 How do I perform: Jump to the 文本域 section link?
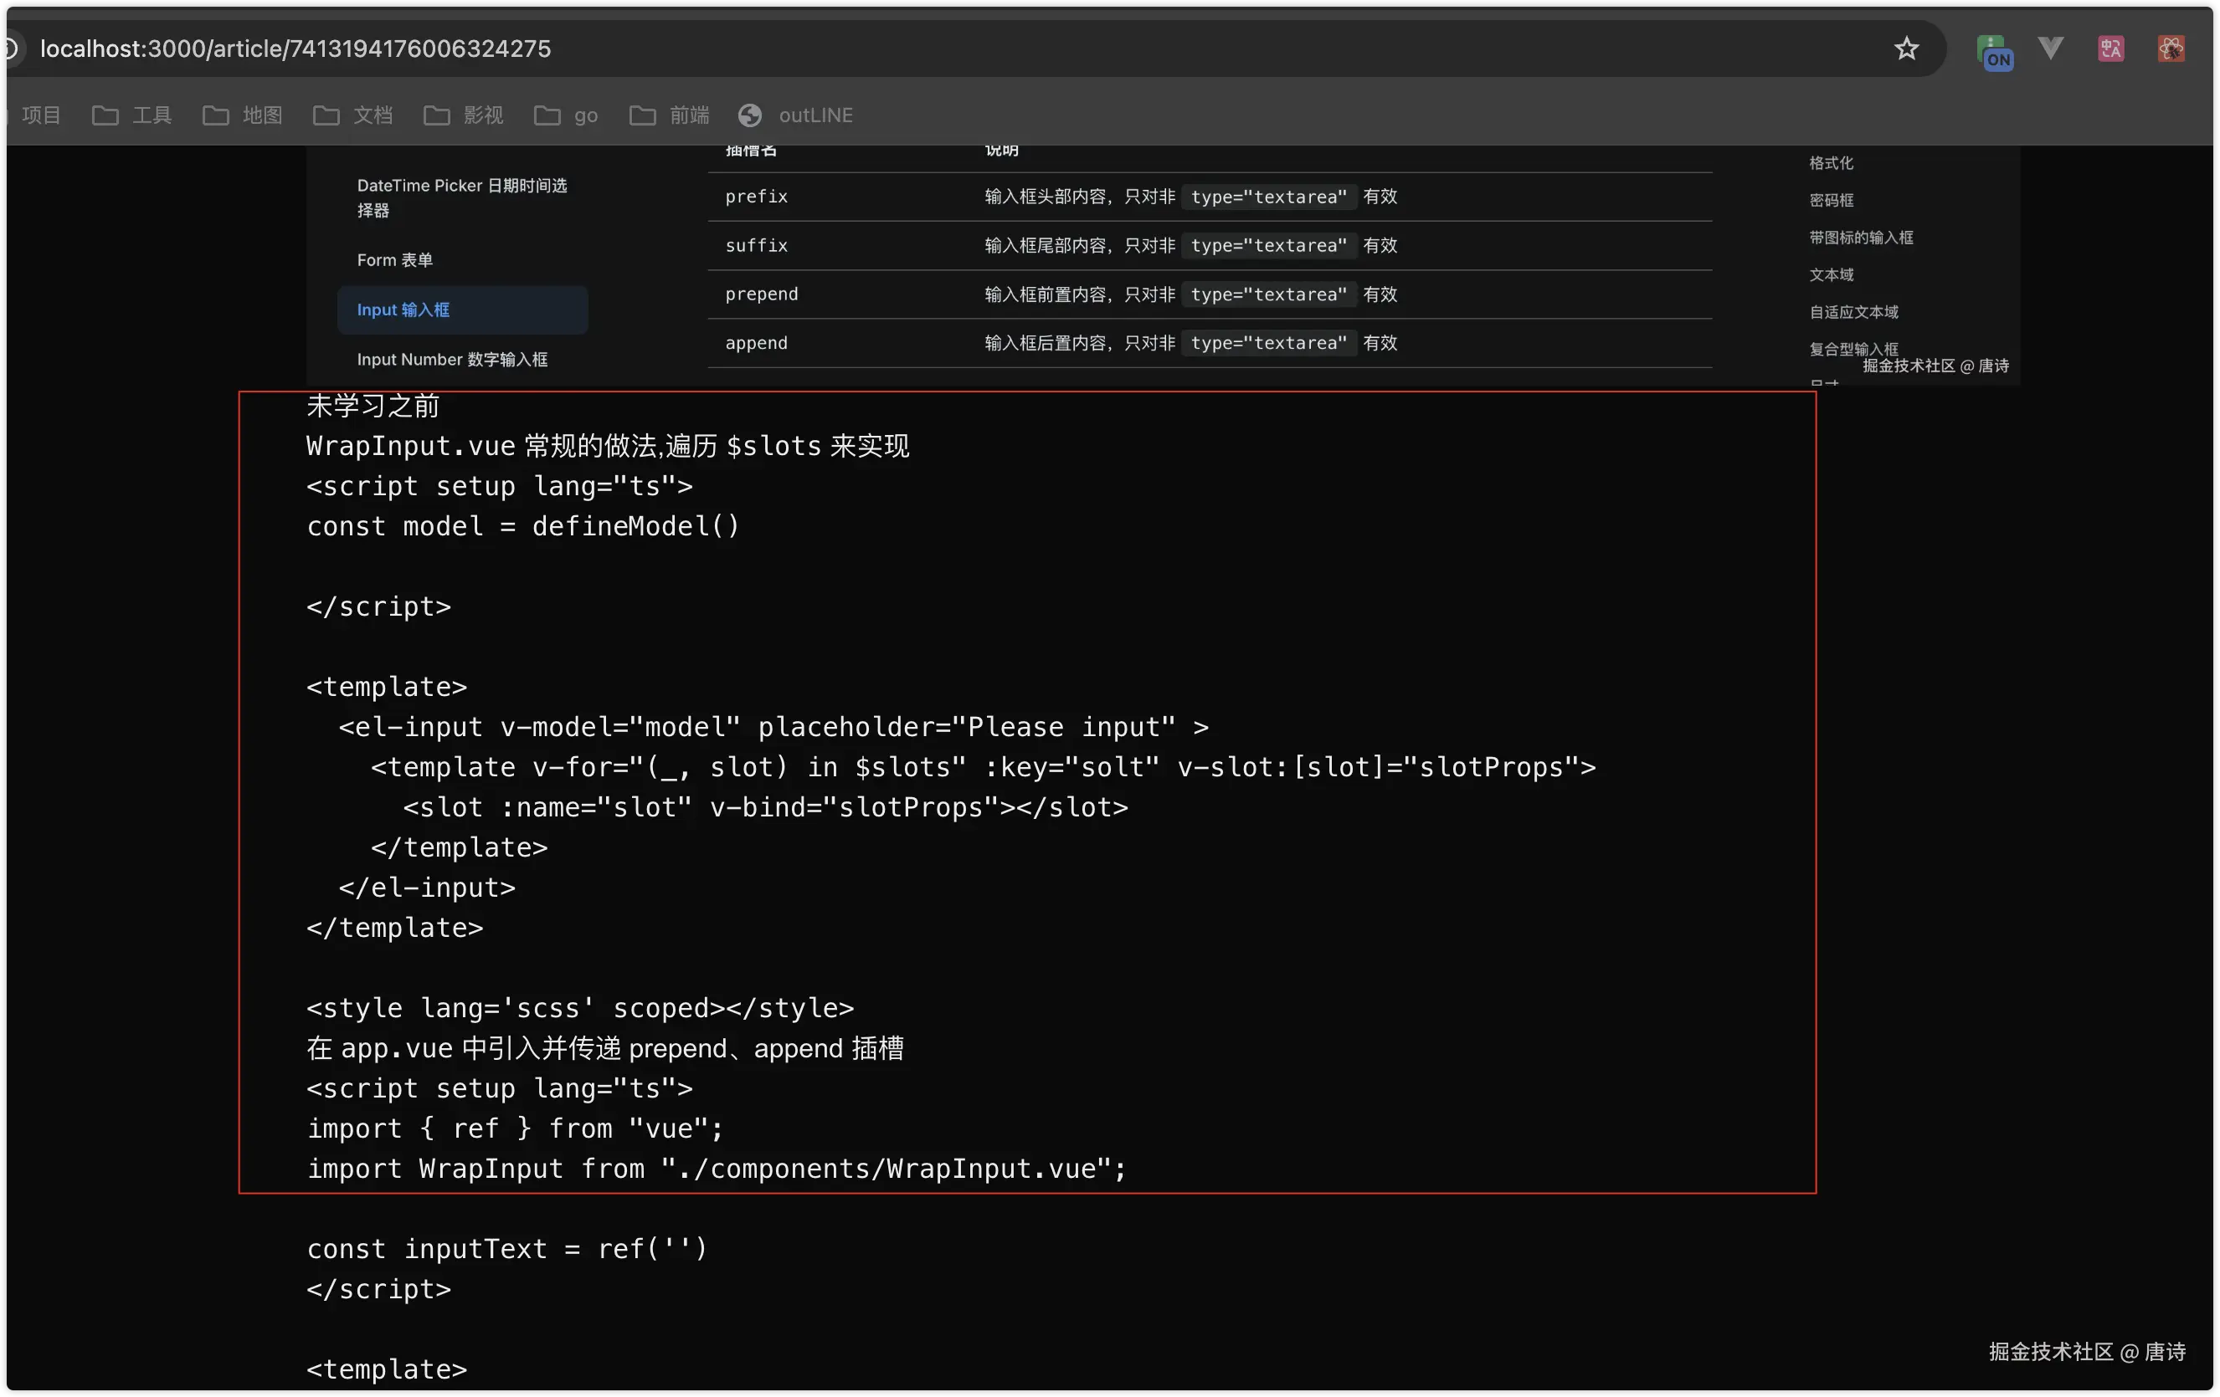[x=1831, y=274]
